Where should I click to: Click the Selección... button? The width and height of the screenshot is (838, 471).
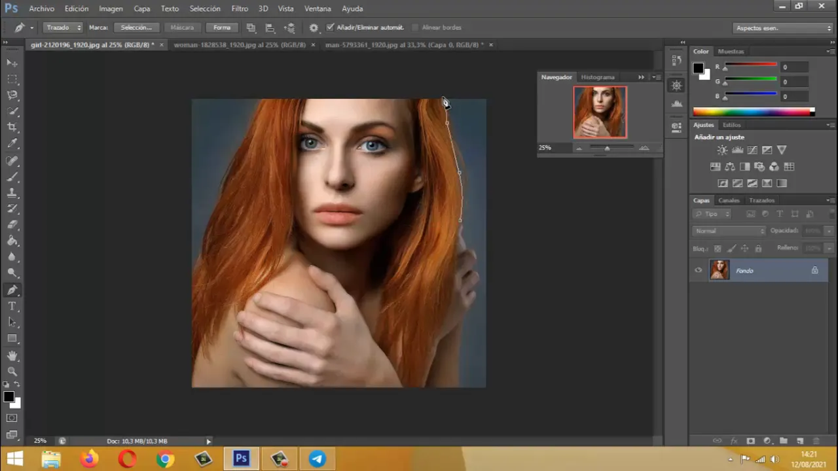(136, 27)
